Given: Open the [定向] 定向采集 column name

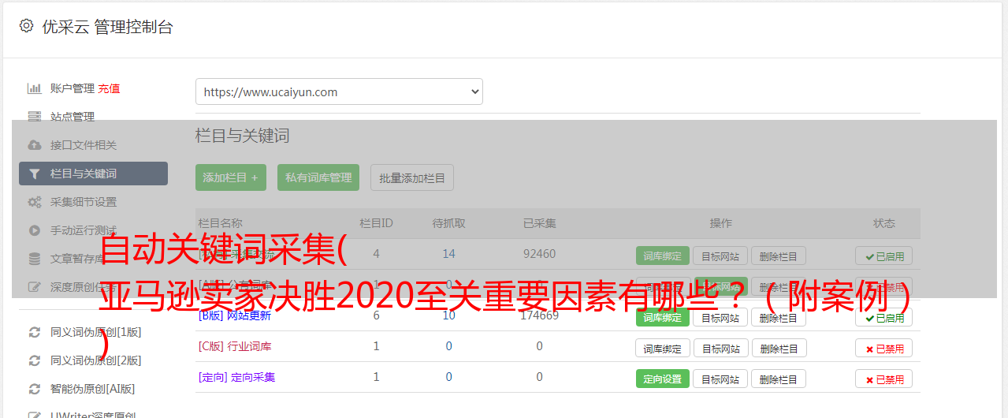Looking at the screenshot, I should 236,377.
